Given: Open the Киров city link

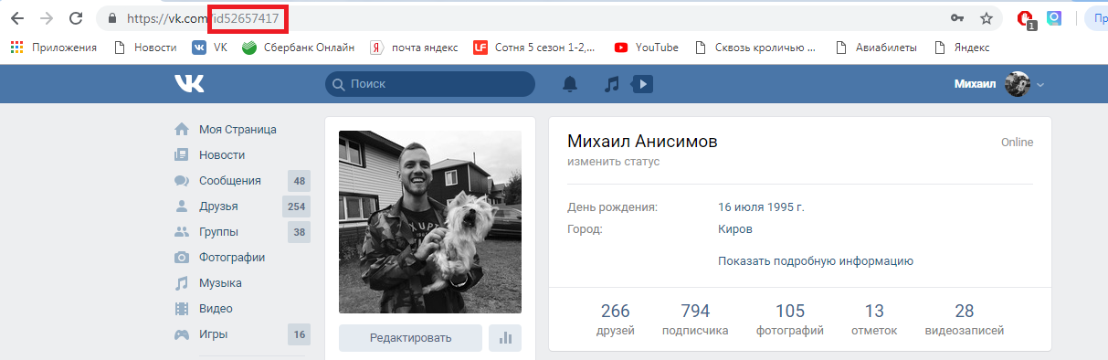Looking at the screenshot, I should pyautogui.click(x=735, y=228).
